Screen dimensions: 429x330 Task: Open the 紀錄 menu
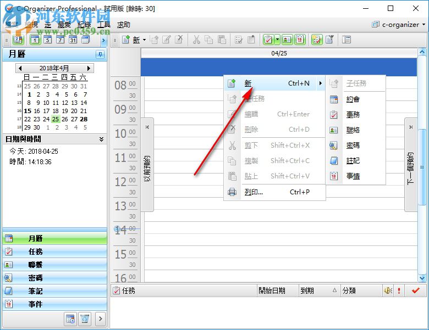pyautogui.click(x=84, y=25)
